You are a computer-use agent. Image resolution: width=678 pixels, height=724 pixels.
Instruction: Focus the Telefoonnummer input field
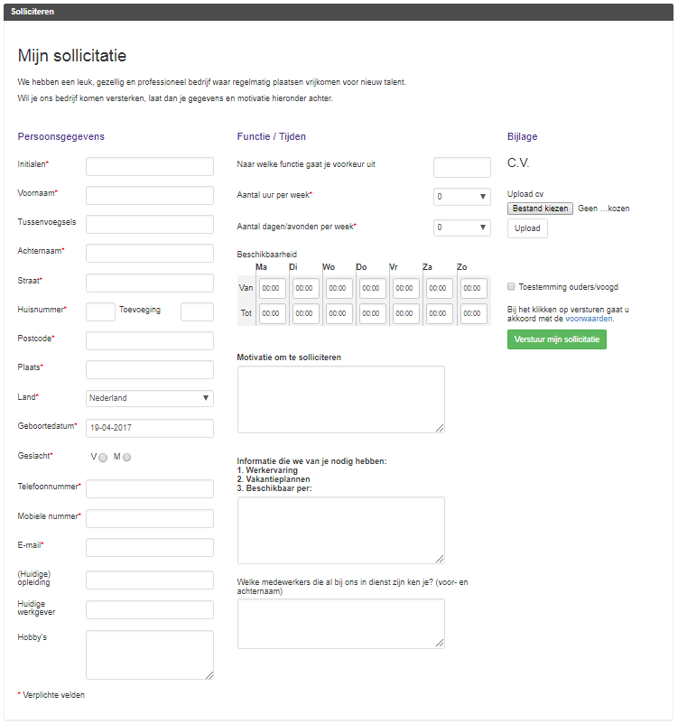pyautogui.click(x=150, y=488)
